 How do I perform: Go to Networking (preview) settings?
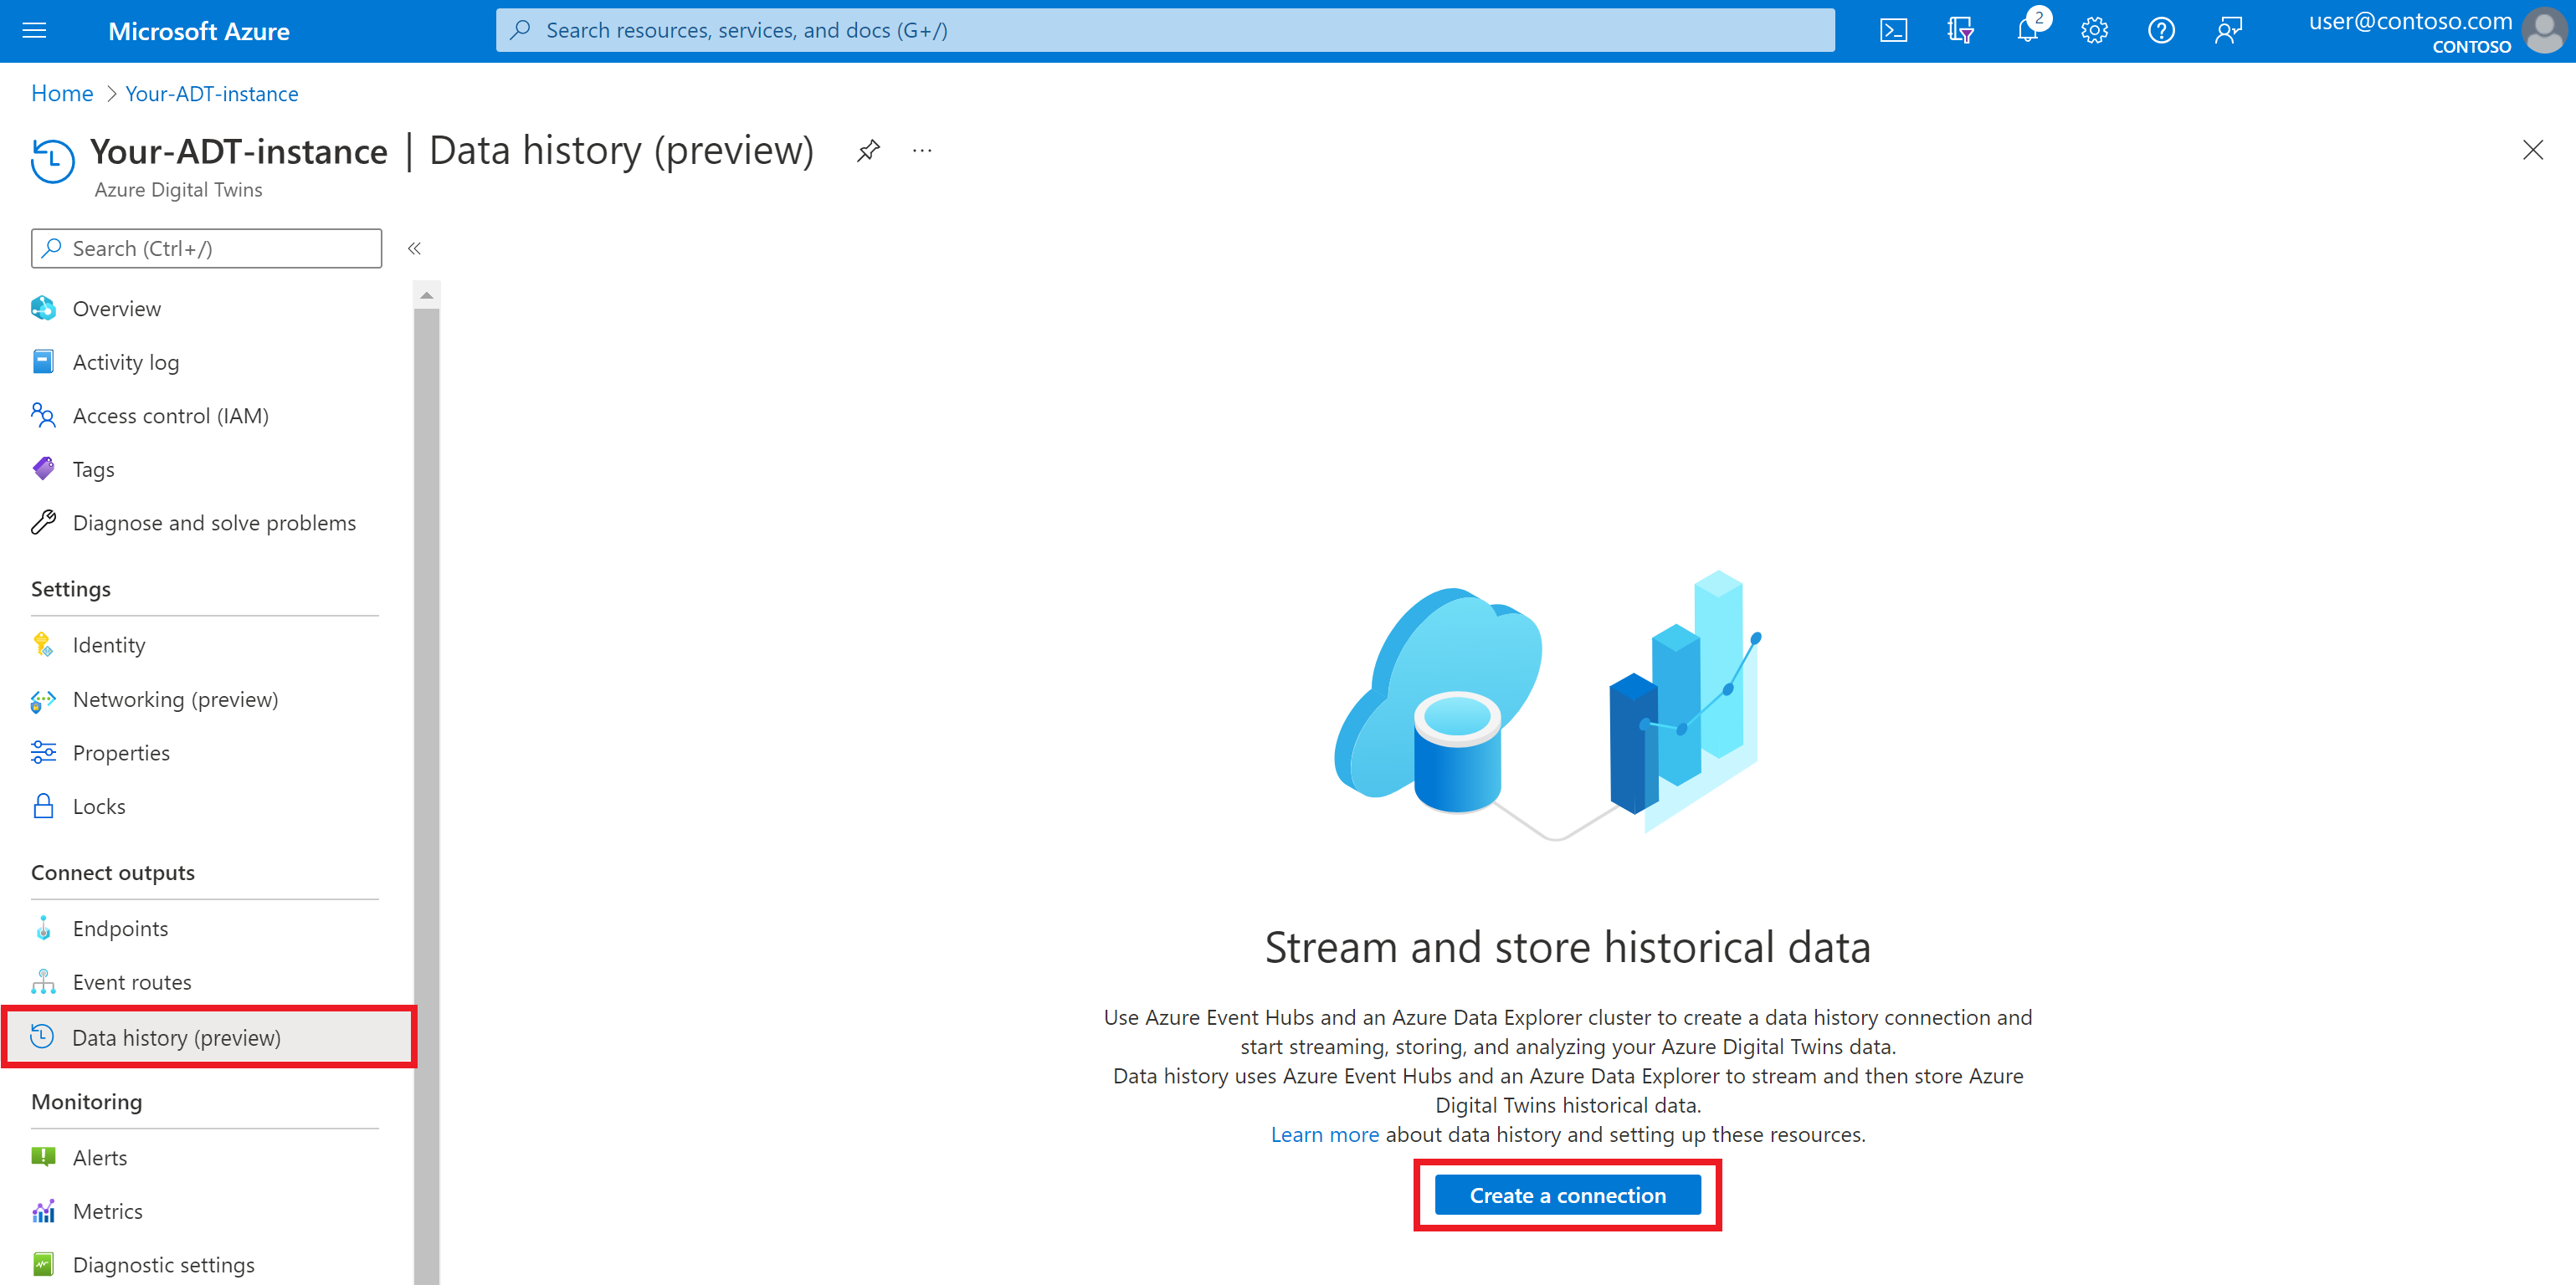[x=175, y=699]
